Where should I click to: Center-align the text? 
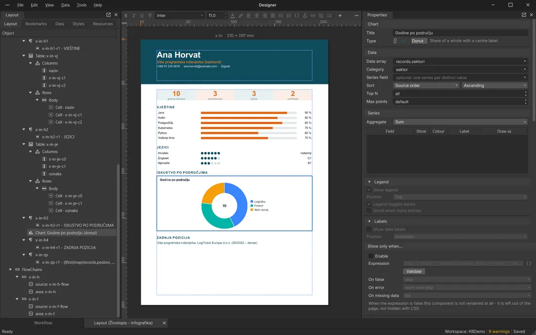(257, 16)
